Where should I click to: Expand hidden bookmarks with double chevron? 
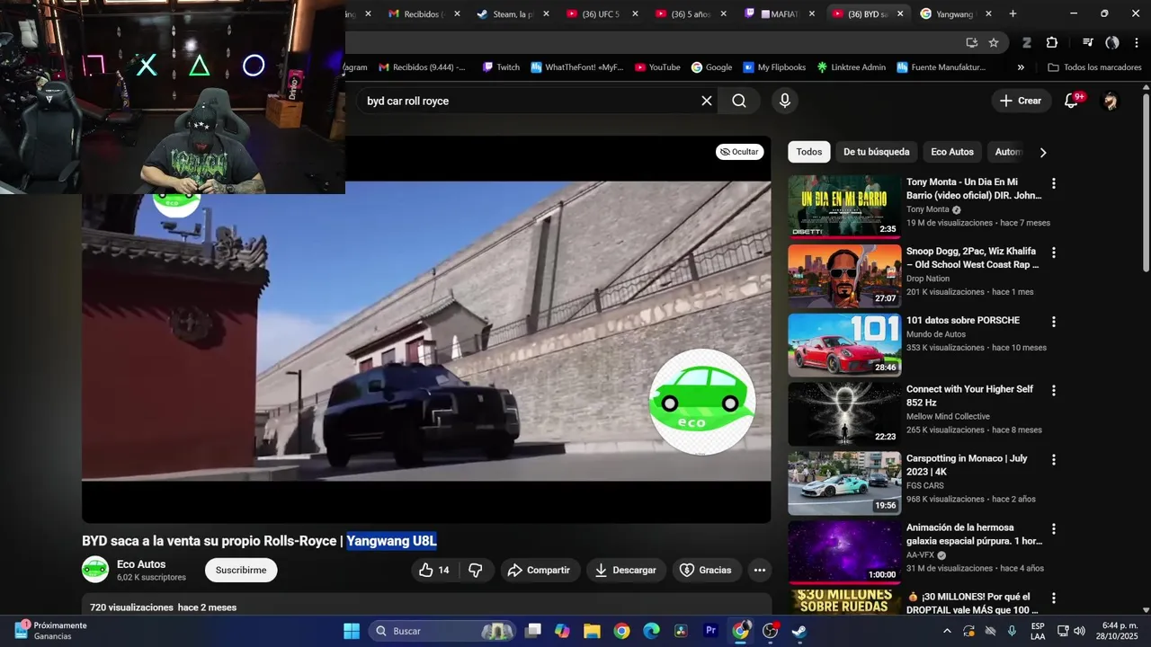click(x=1021, y=67)
